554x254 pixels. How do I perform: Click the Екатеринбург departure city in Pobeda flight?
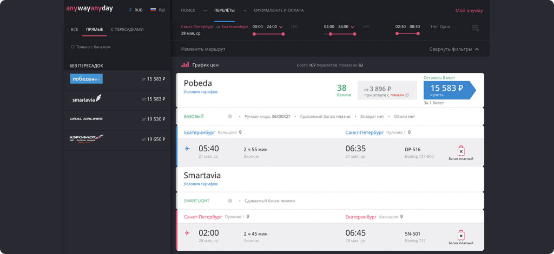click(x=199, y=132)
